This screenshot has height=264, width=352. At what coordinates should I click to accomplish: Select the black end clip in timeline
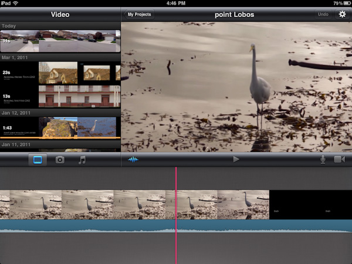pos(310,205)
